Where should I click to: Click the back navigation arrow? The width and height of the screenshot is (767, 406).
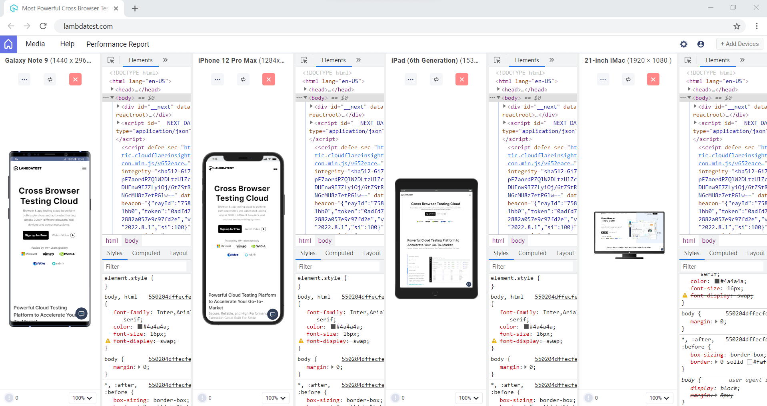click(11, 26)
